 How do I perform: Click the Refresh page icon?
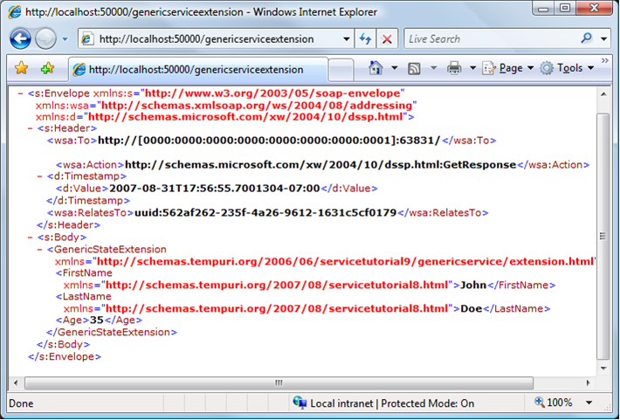click(x=365, y=39)
